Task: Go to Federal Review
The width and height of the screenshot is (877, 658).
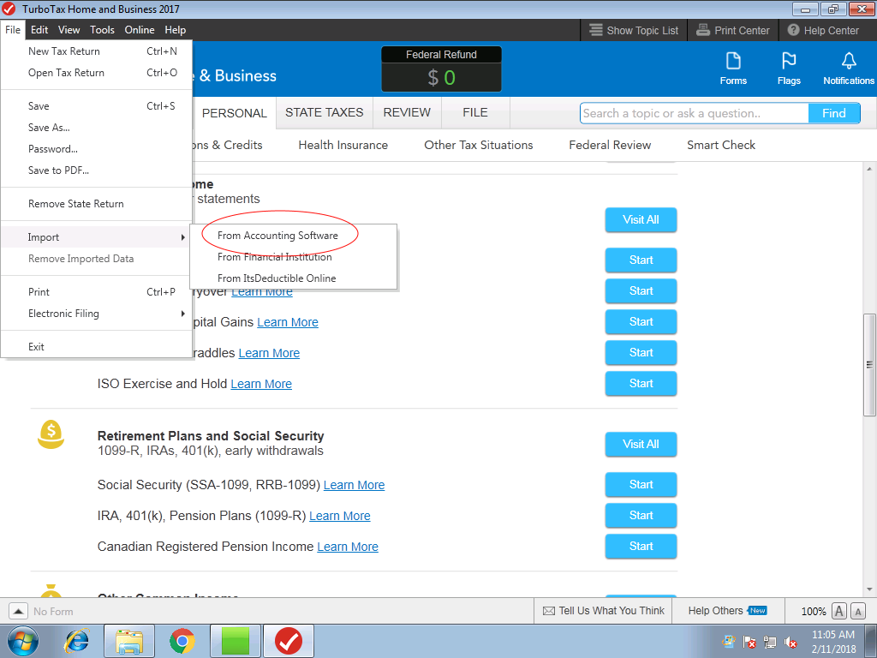Action: click(610, 145)
